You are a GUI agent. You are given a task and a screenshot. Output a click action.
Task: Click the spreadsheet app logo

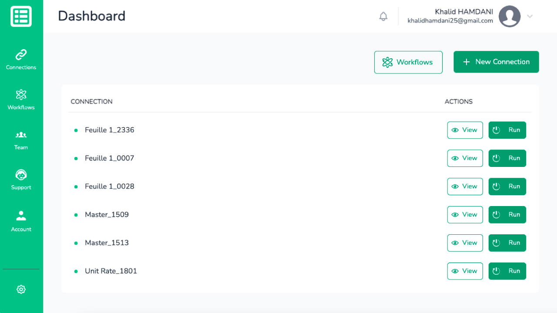click(21, 17)
